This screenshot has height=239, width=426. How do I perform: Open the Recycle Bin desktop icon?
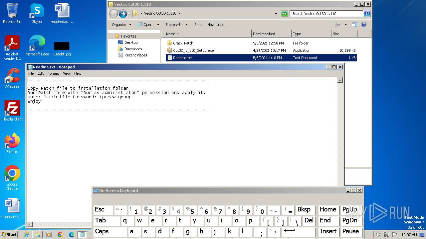pos(12,13)
